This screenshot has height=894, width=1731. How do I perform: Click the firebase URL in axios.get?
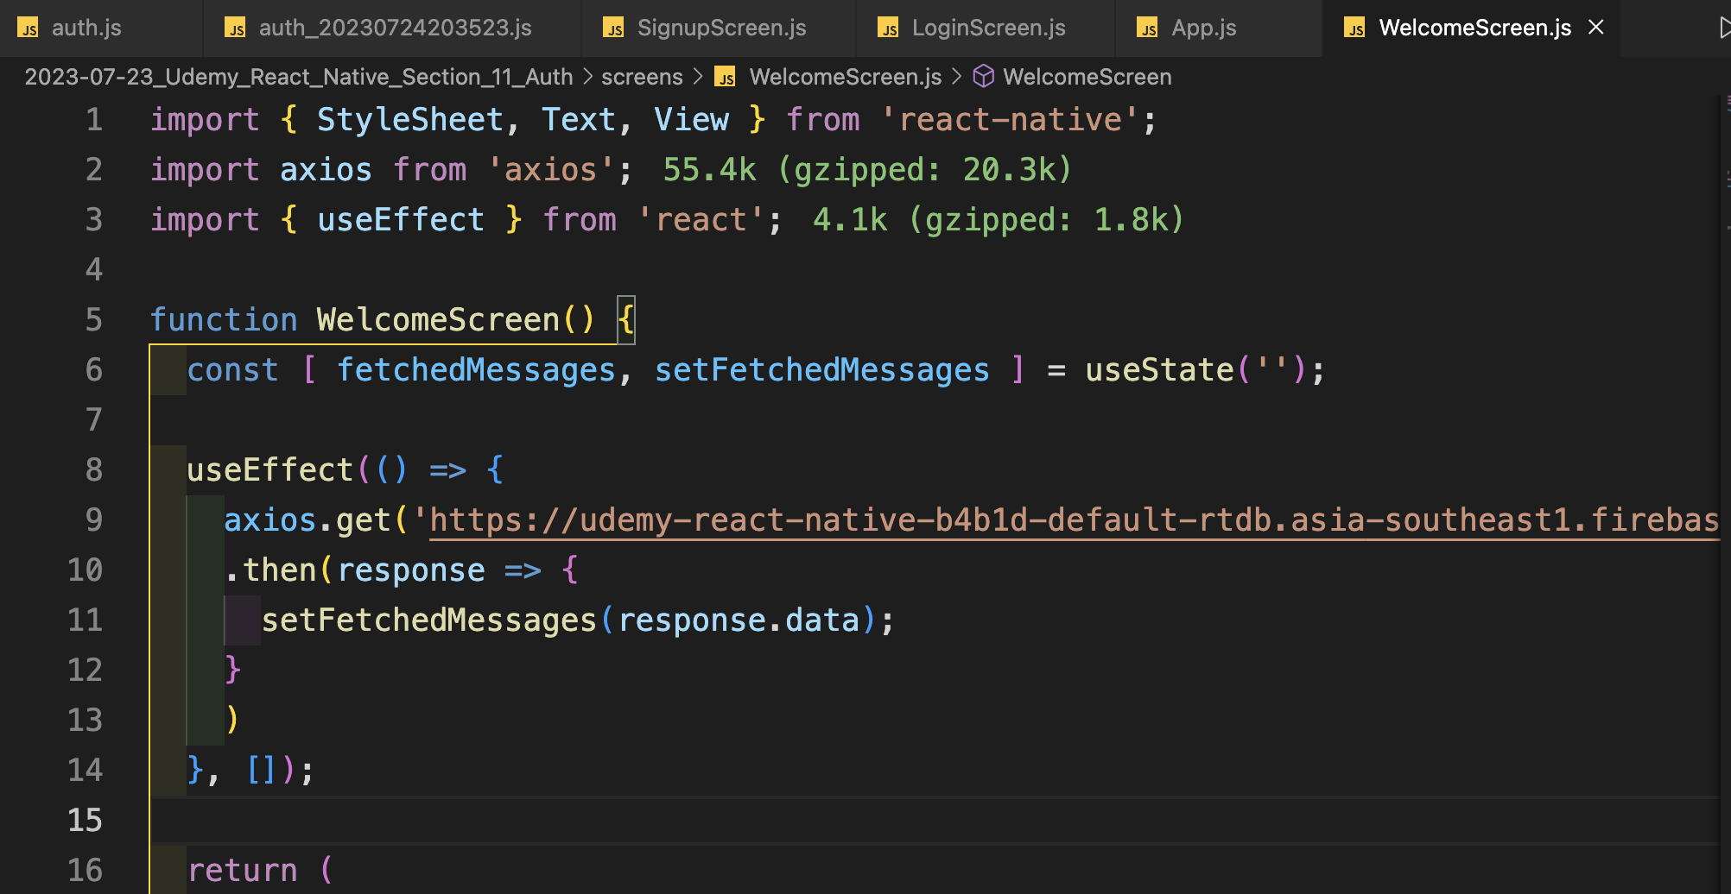click(1074, 520)
